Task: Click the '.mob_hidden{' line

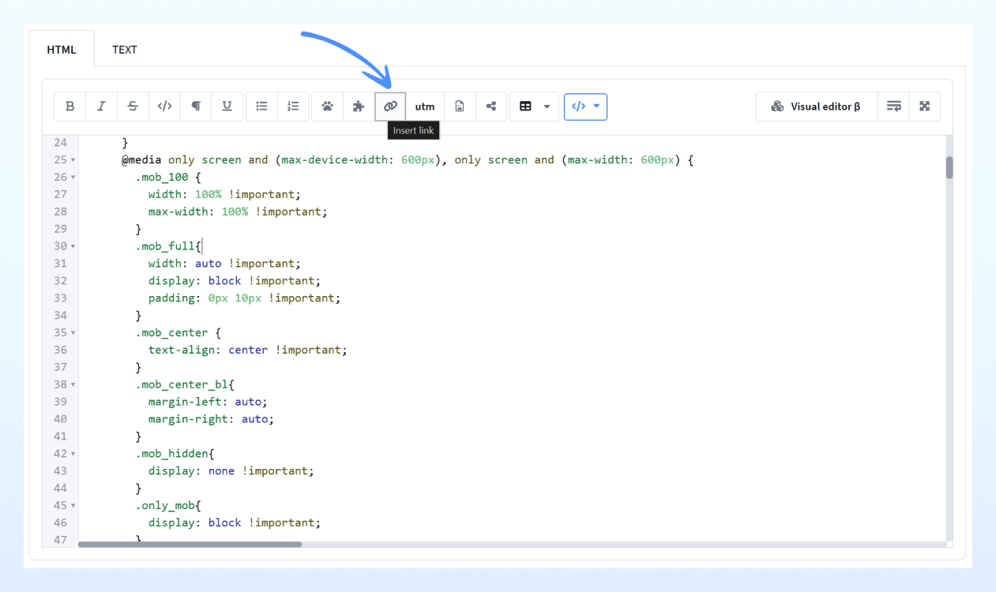Action: (x=175, y=454)
